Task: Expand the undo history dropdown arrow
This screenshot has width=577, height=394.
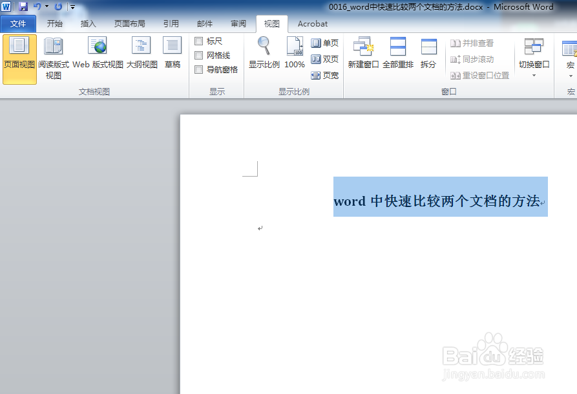Action: (46, 6)
